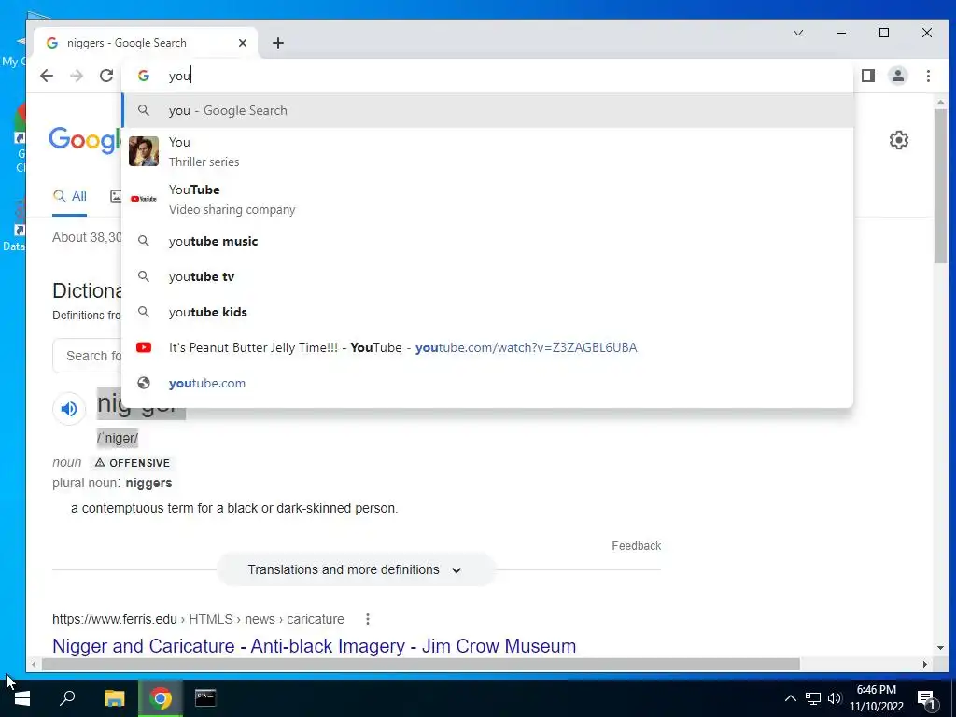Screen dimensions: 956x717
Task: Open Windows taskbar search
Action: pyautogui.click(x=67, y=698)
